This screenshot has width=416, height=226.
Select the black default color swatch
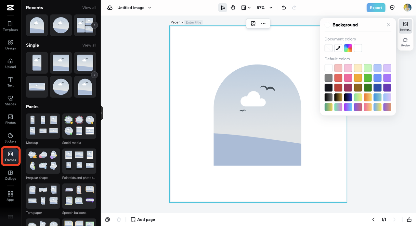point(329,88)
